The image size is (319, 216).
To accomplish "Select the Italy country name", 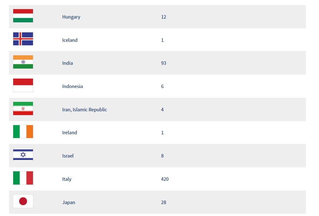I will (x=67, y=179).
